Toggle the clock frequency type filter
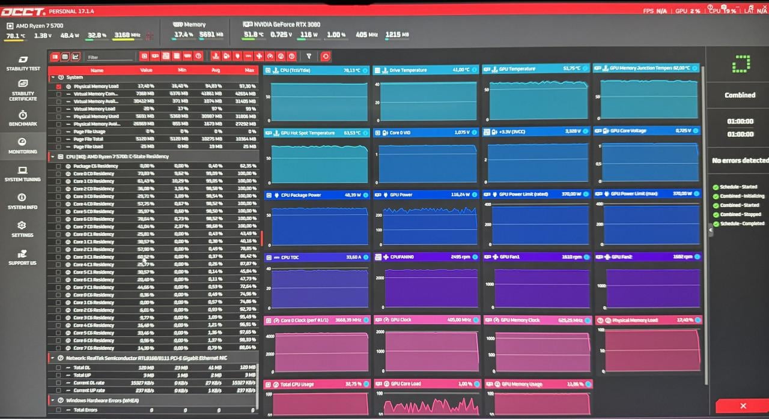This screenshot has width=769, height=419. [x=270, y=56]
